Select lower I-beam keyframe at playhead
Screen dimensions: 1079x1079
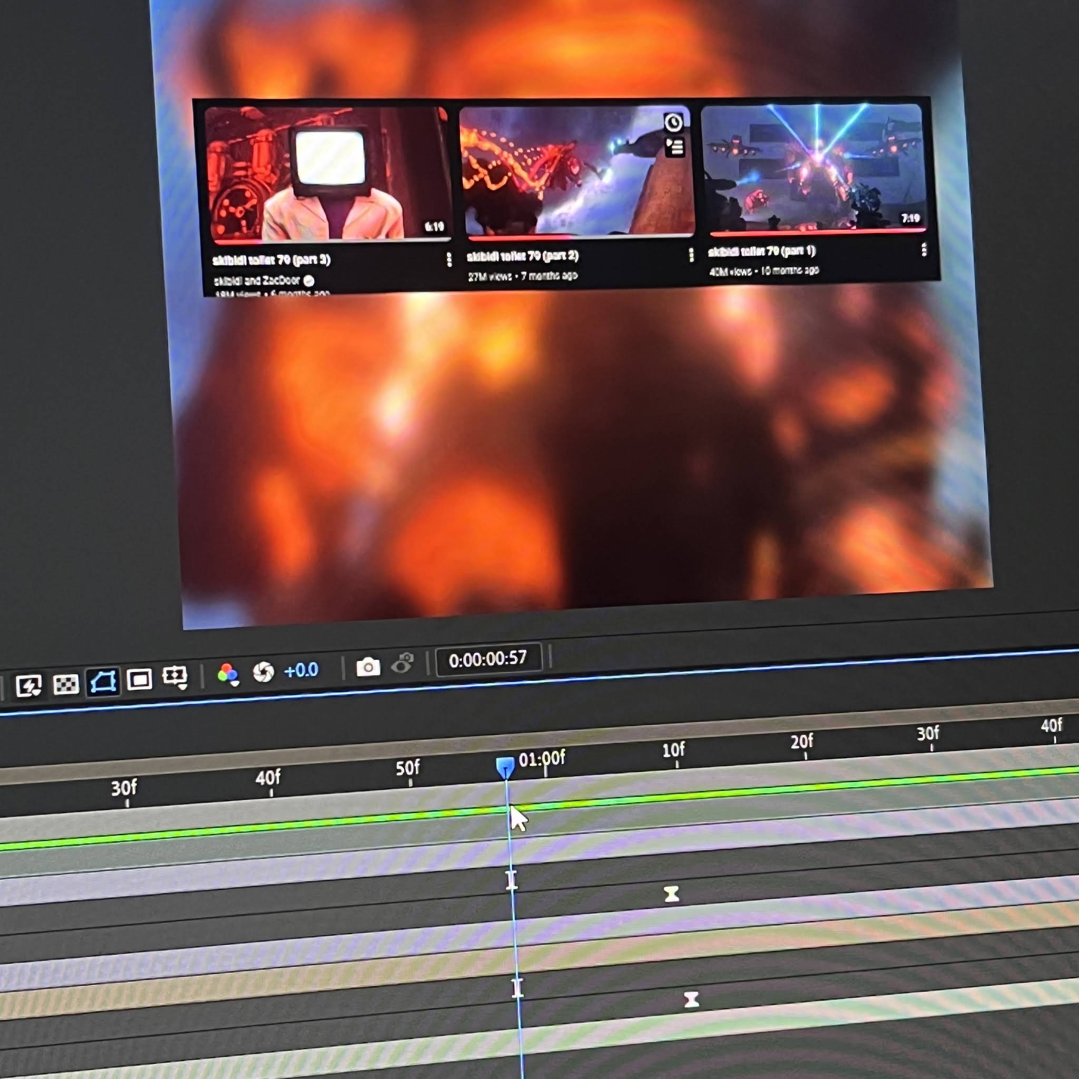(x=517, y=987)
